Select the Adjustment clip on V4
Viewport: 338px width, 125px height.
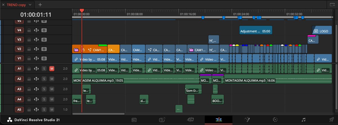256,30
